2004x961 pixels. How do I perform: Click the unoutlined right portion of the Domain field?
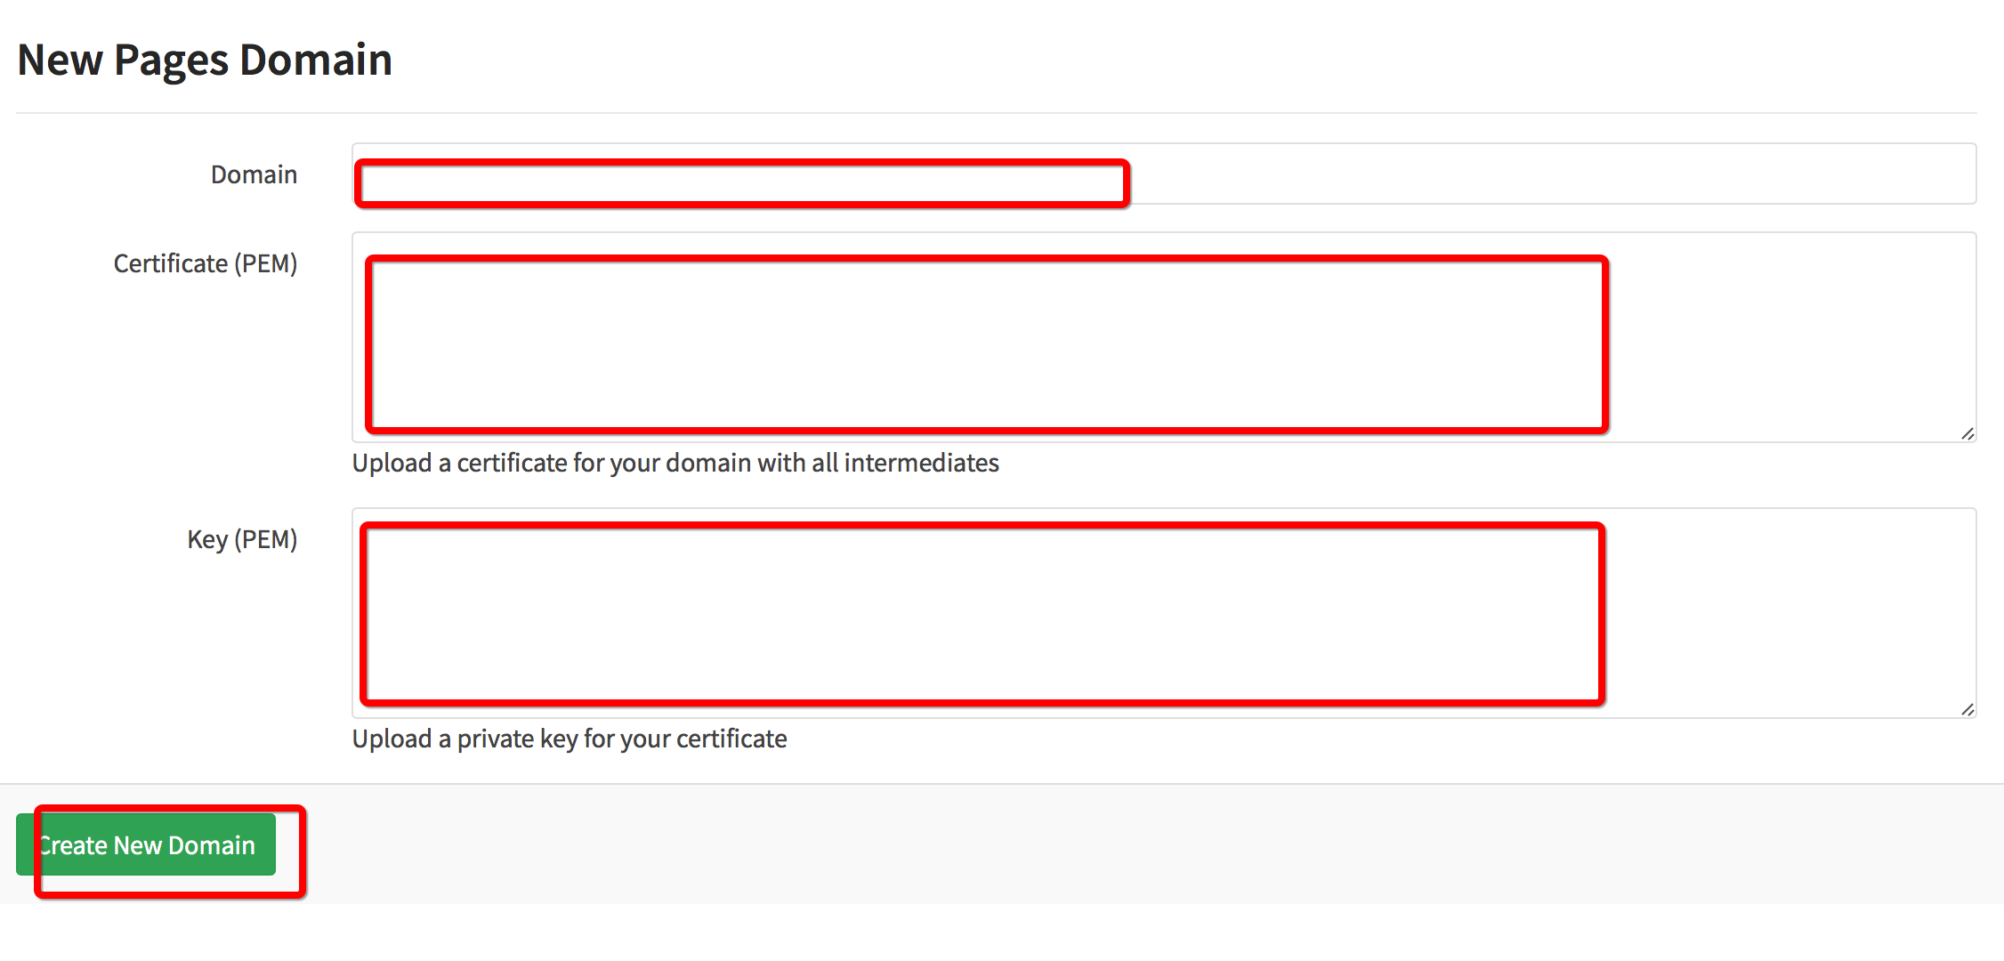1553,174
